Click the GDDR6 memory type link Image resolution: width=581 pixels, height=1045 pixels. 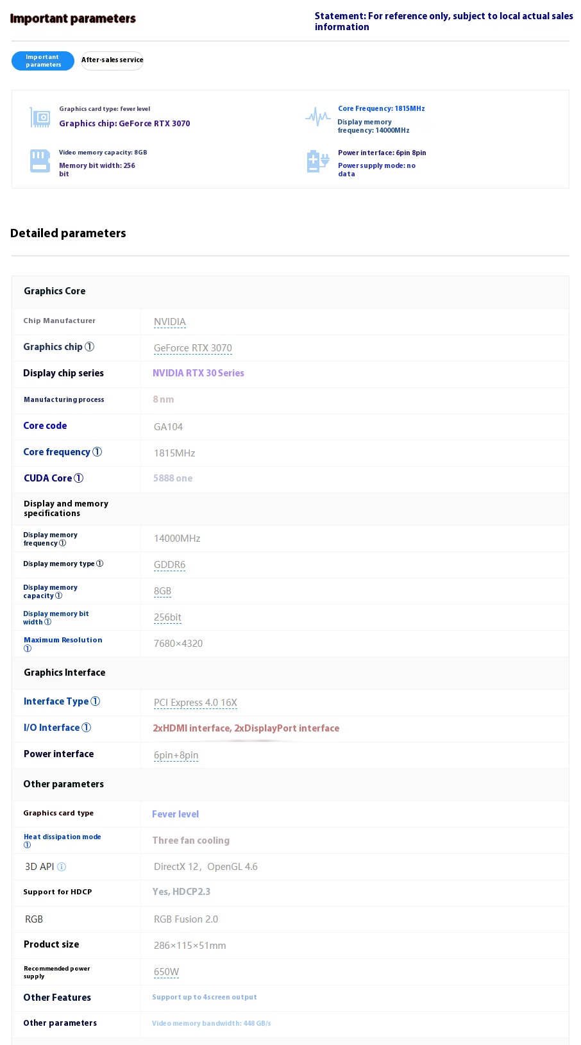(169, 565)
